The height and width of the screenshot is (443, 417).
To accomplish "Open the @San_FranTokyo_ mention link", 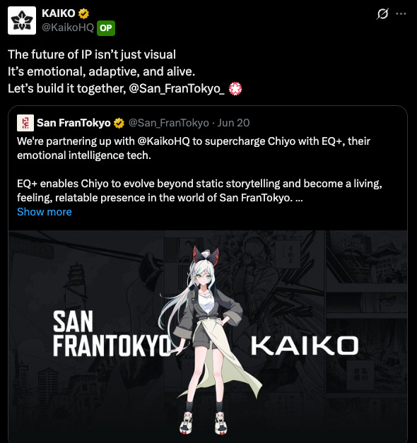I will click(x=177, y=88).
